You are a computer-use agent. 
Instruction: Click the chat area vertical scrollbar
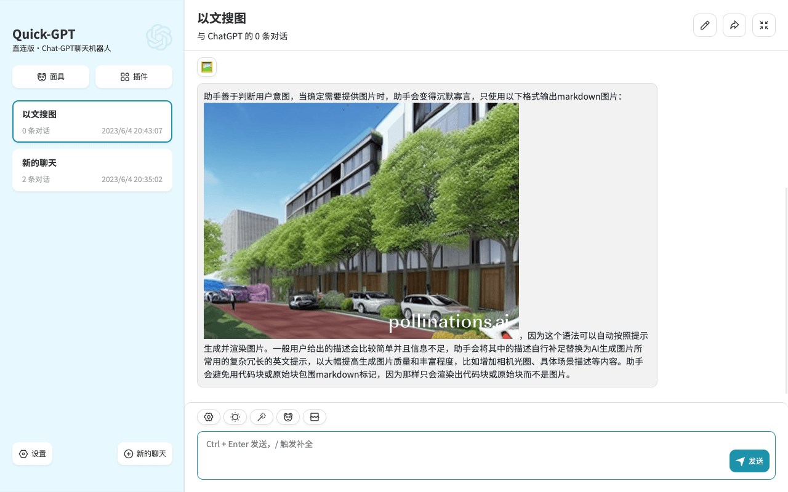pos(786,289)
